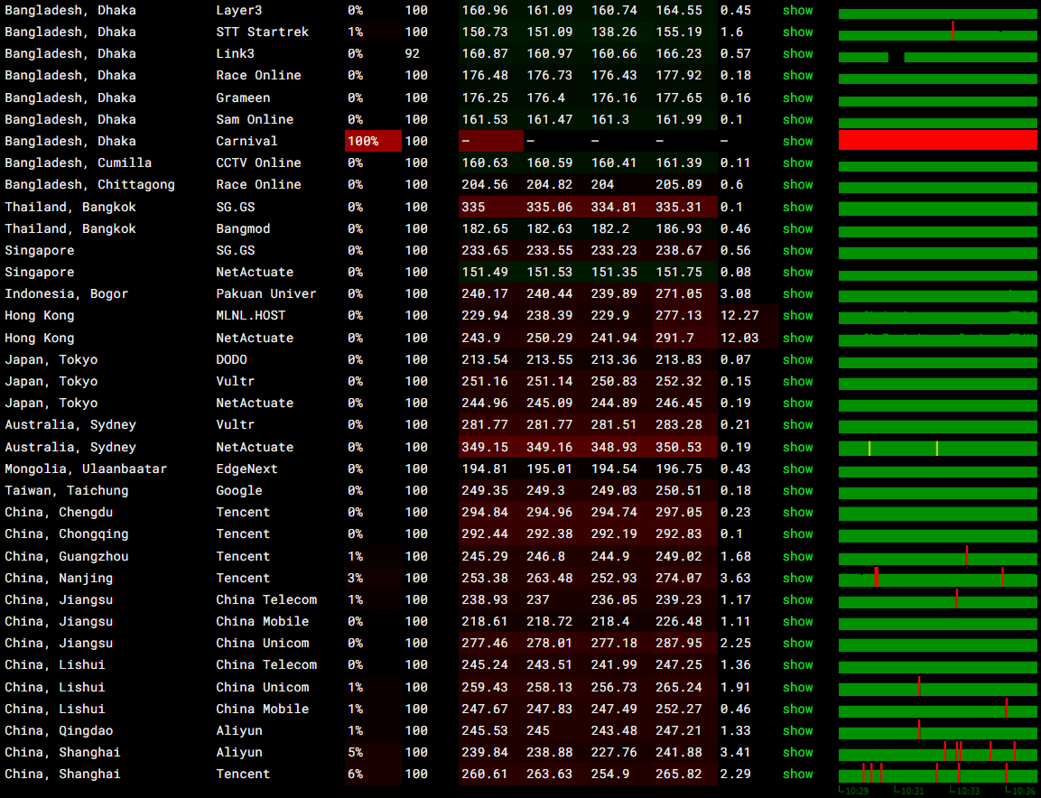Click show for Jiangsu China Telecom
Image resolution: width=1041 pixels, height=798 pixels.
pos(797,599)
